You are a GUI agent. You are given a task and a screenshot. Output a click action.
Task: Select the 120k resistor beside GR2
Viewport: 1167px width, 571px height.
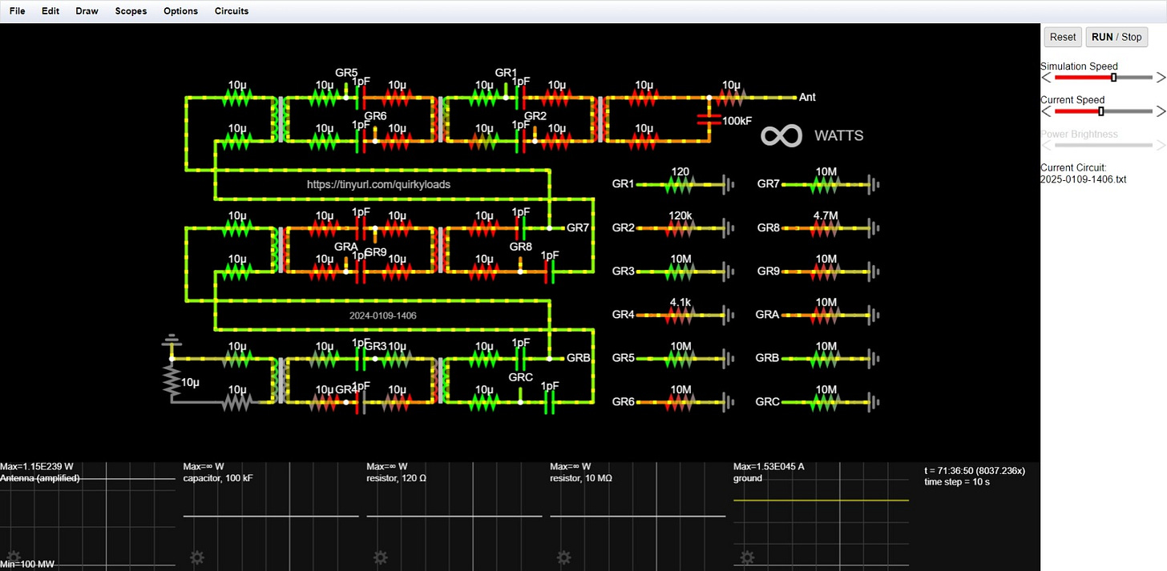pos(680,228)
